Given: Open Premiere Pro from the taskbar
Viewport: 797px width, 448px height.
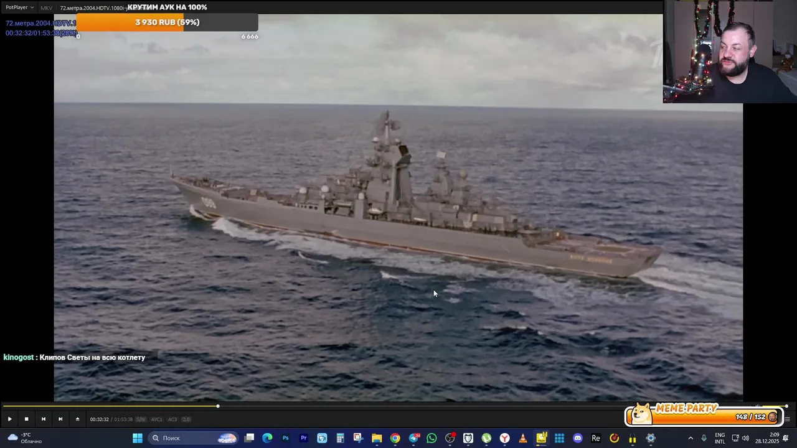Looking at the screenshot, I should tap(304, 438).
